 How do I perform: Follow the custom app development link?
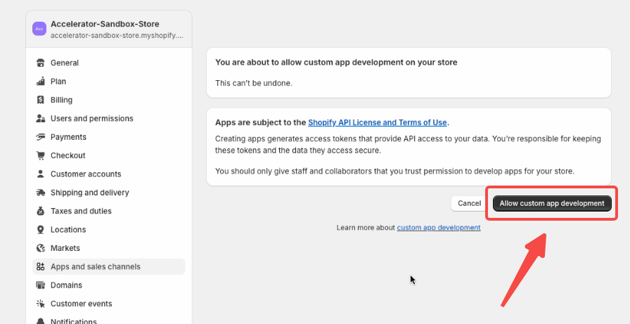439,228
